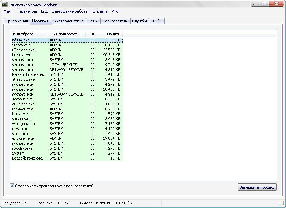
Task: Open the Prio menu
Action: click(115, 11)
